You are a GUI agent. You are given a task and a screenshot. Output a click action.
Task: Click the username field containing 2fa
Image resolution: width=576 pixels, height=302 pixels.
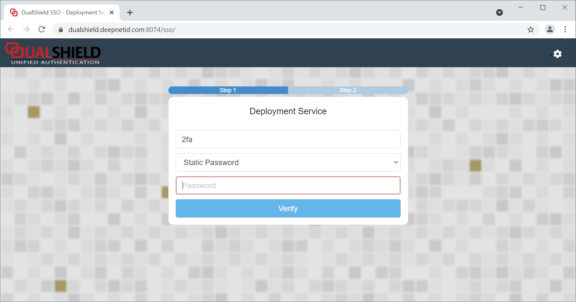(288, 139)
